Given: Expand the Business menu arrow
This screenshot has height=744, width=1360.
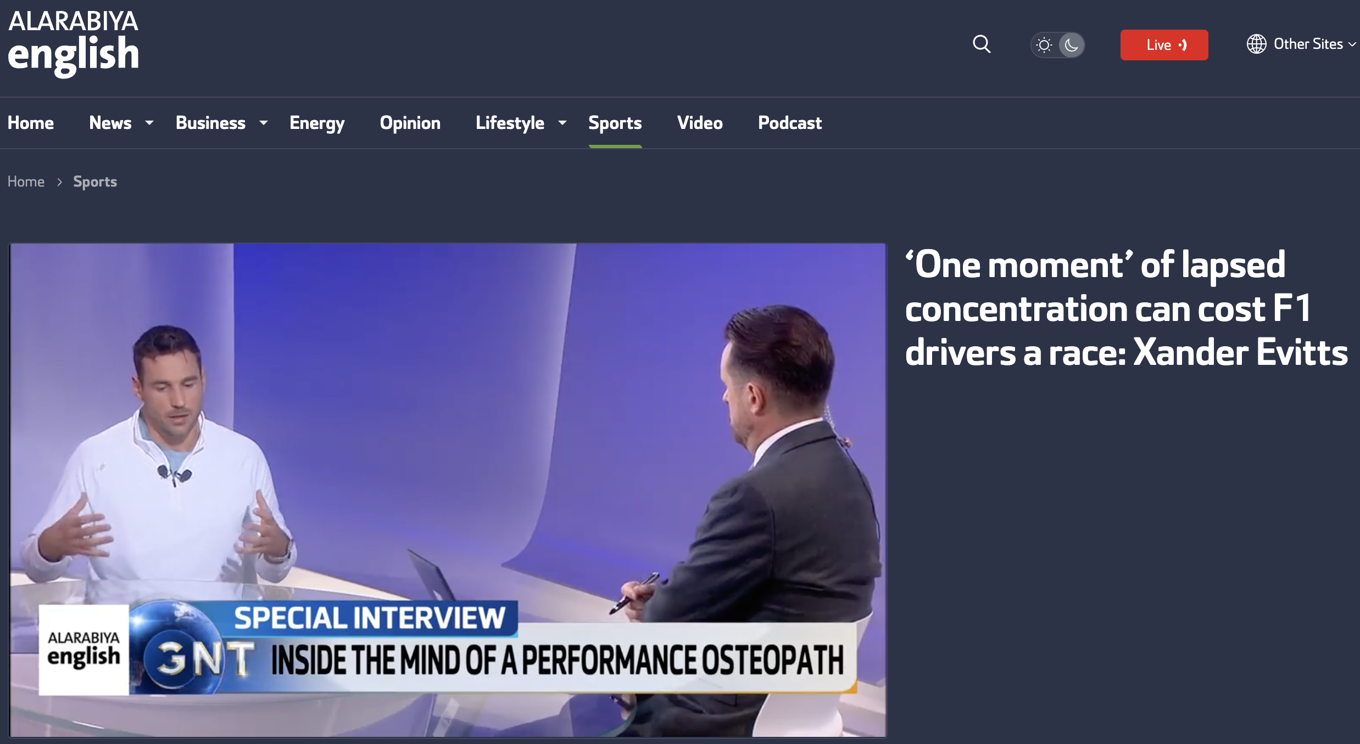Looking at the screenshot, I should [264, 123].
